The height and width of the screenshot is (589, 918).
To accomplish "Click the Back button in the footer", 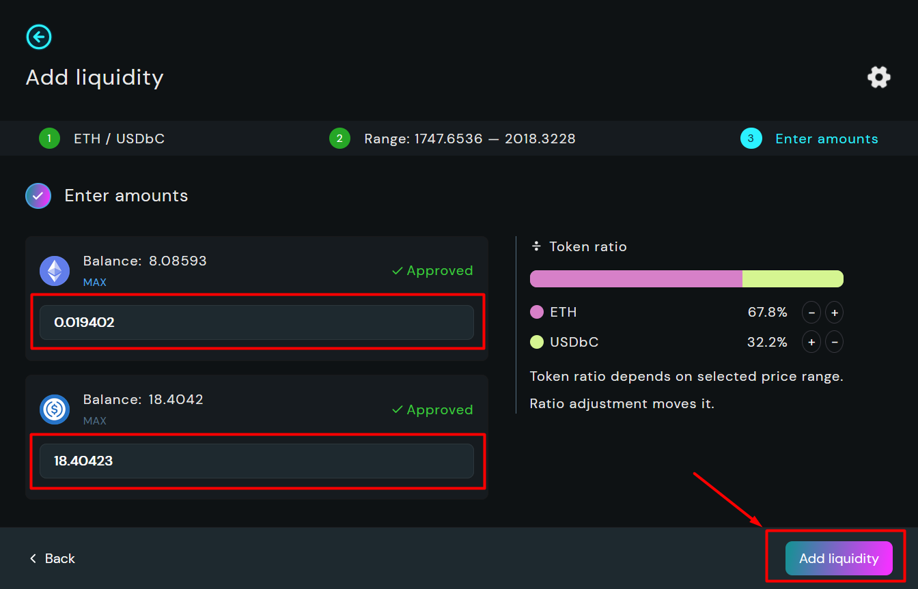I will (53, 558).
